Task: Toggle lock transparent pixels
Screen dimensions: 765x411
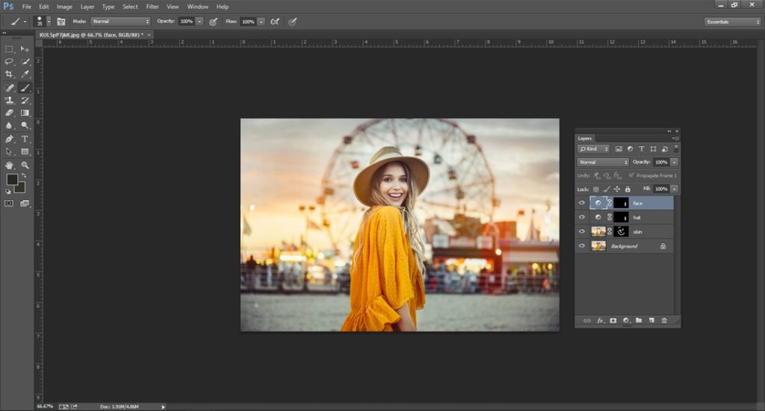Action: click(x=595, y=189)
